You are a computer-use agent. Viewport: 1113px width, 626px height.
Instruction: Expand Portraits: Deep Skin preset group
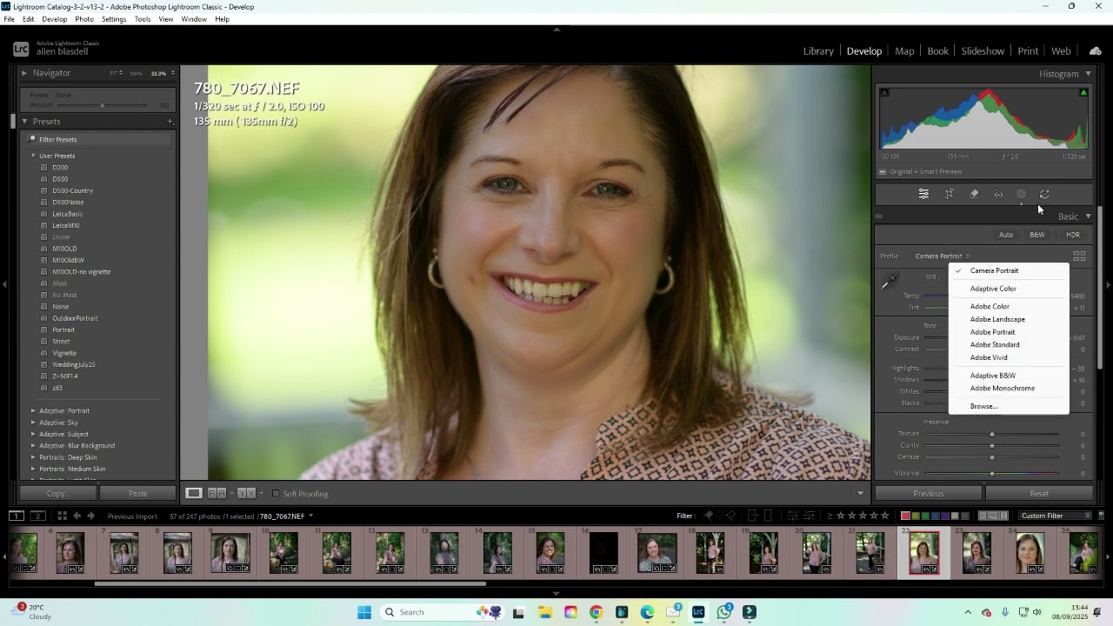(33, 457)
